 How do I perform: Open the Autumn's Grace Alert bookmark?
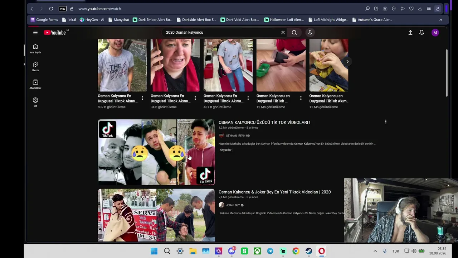pyautogui.click(x=372, y=20)
